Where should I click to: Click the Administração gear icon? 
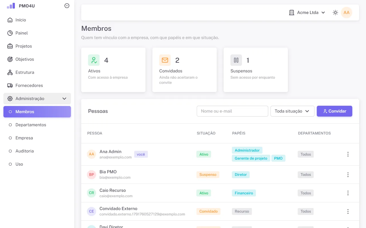[10, 99]
